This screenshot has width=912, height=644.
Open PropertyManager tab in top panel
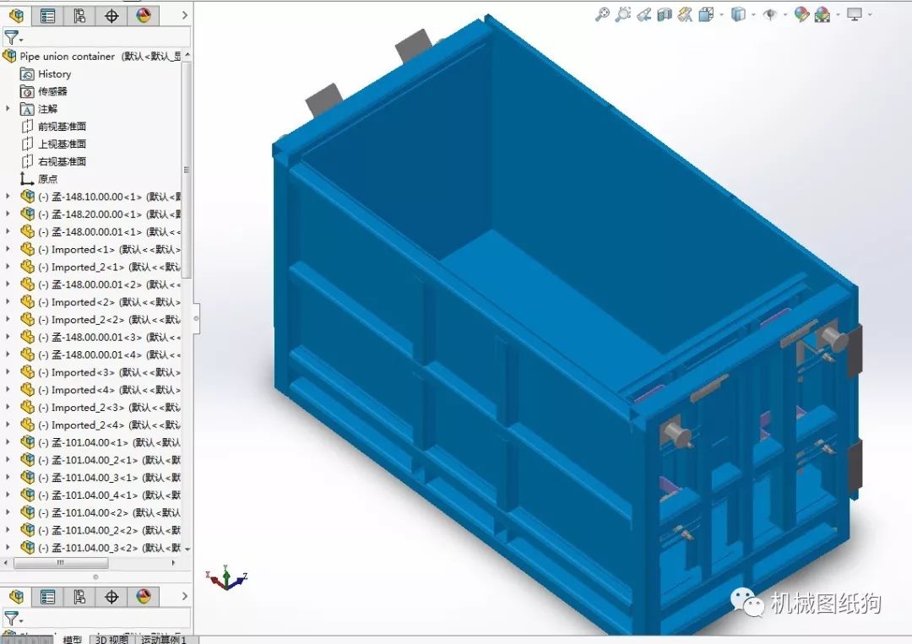[x=48, y=15]
